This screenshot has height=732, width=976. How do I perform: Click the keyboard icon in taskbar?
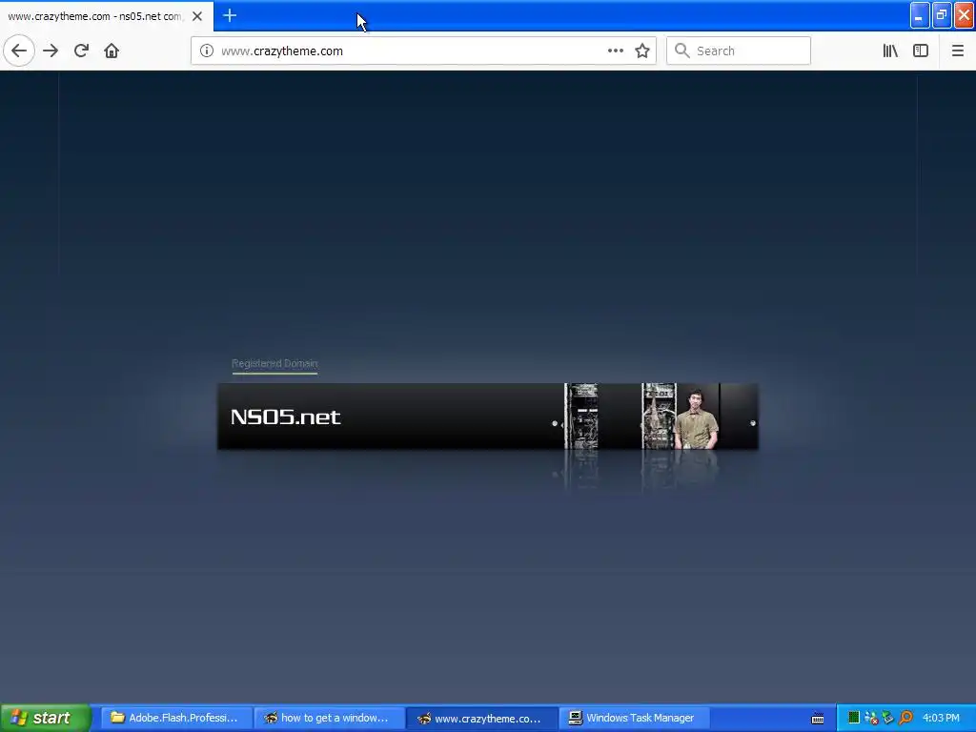(818, 719)
